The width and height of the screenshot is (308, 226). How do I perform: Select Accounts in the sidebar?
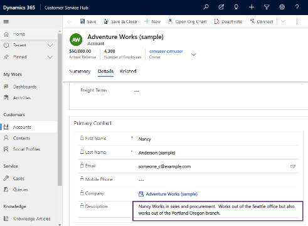(x=29, y=127)
